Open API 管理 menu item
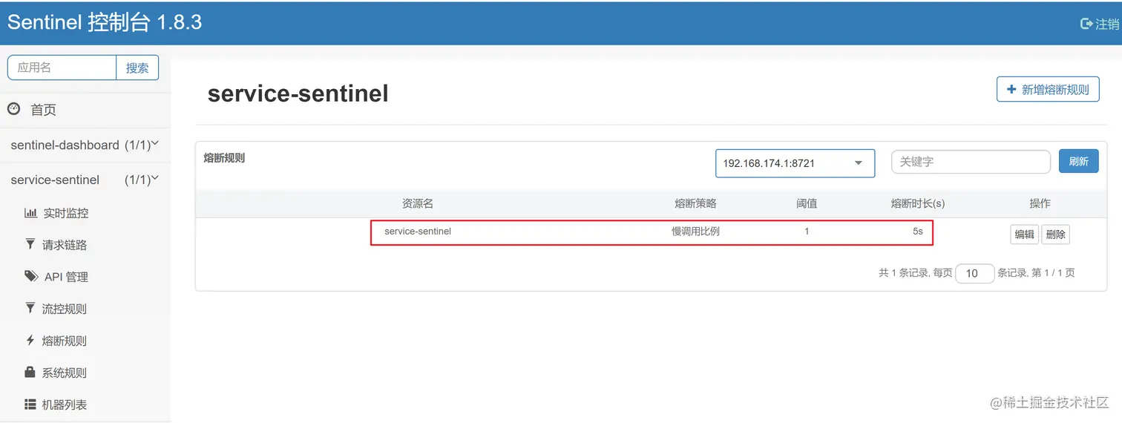Viewport: 1122px width, 423px height. 66,277
